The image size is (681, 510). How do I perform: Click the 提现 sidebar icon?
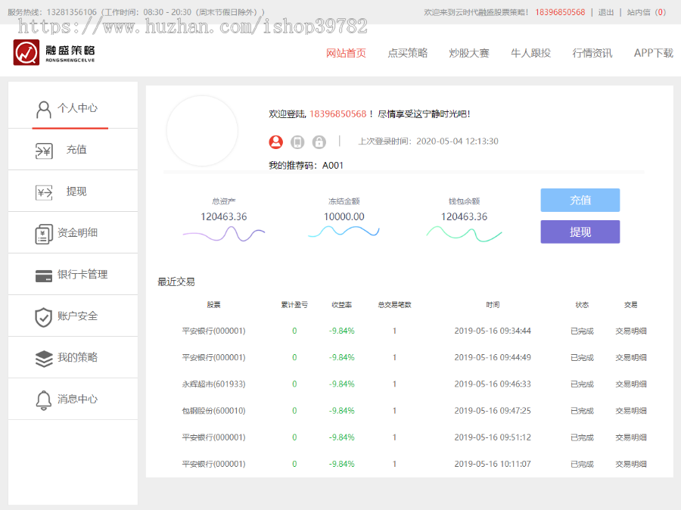pyautogui.click(x=44, y=192)
